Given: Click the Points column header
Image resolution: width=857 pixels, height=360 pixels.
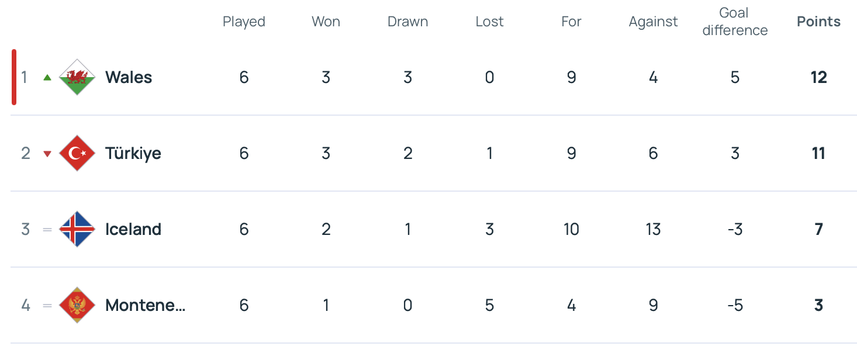Looking at the screenshot, I should click(818, 22).
